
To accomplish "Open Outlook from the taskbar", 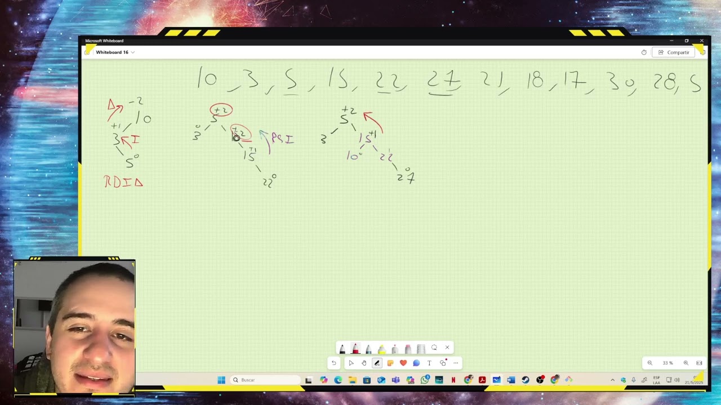I will [381, 380].
